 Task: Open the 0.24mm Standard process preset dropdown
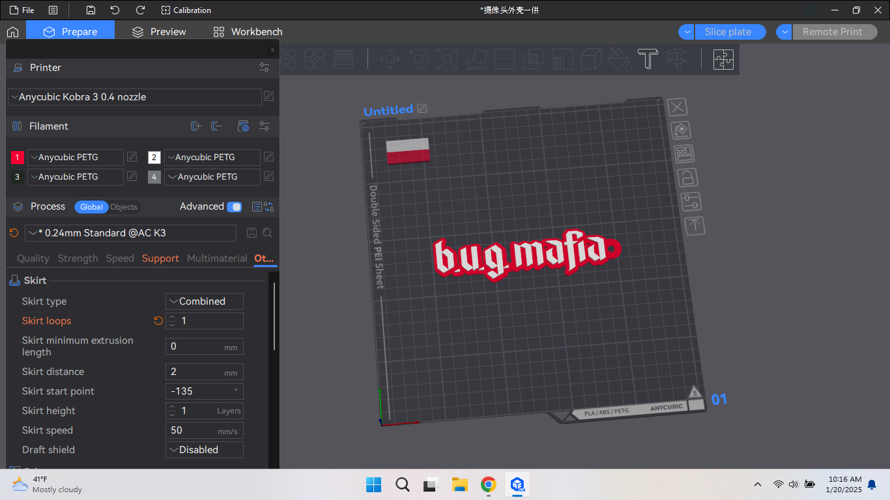pos(130,233)
